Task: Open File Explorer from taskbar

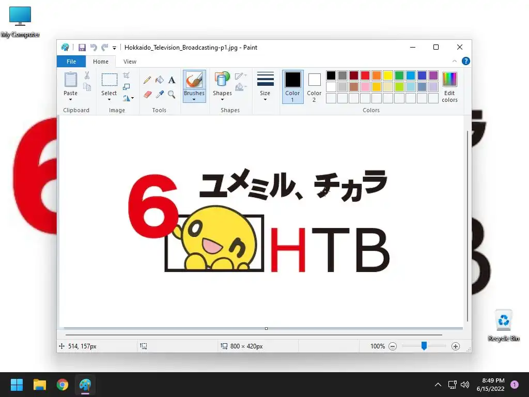Action: pyautogui.click(x=40, y=385)
